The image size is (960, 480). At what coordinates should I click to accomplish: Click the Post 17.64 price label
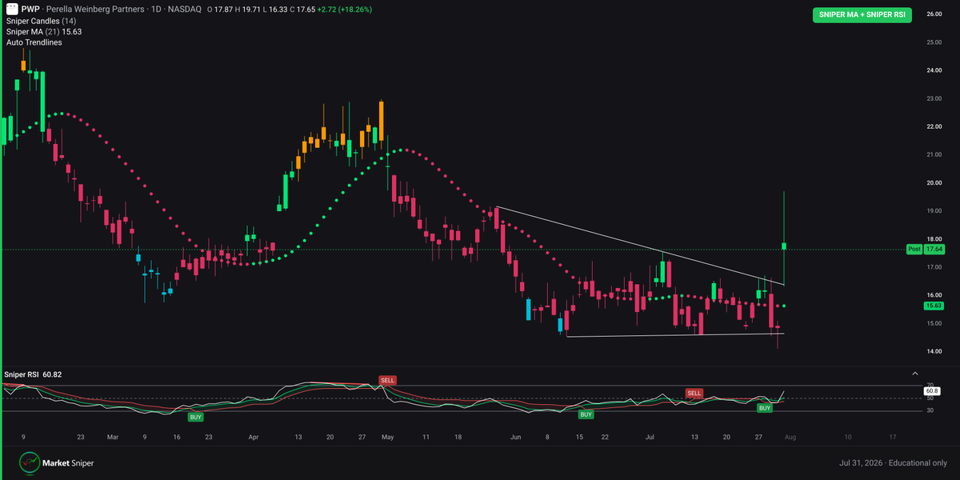[x=926, y=249]
